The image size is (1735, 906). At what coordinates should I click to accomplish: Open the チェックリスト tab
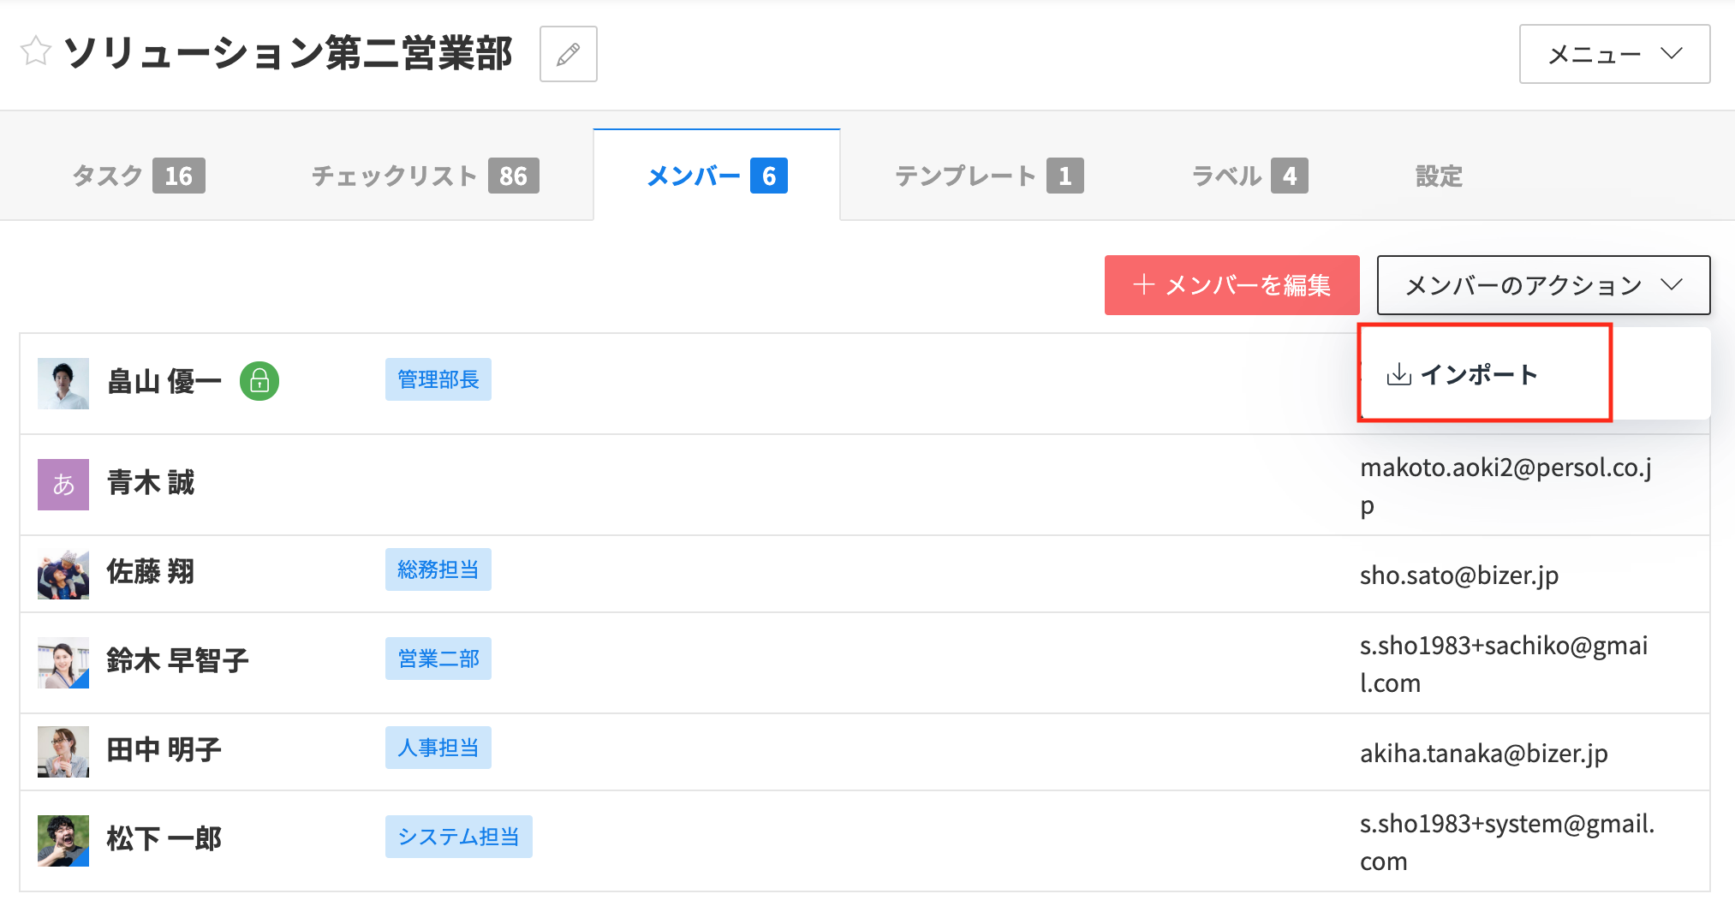click(x=425, y=176)
